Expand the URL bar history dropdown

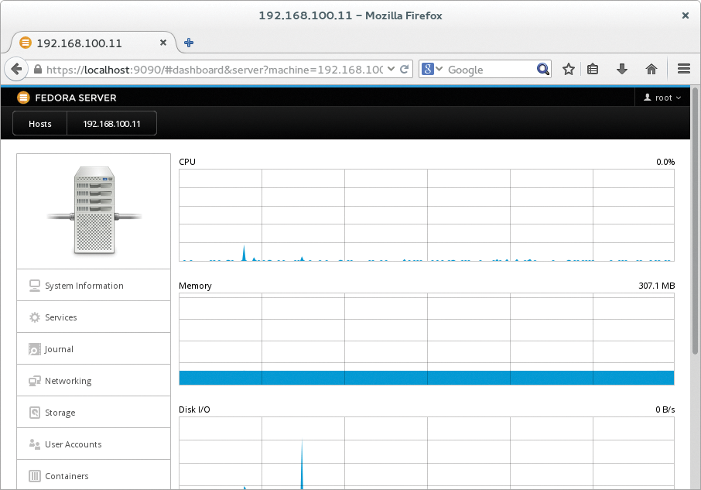click(x=391, y=69)
